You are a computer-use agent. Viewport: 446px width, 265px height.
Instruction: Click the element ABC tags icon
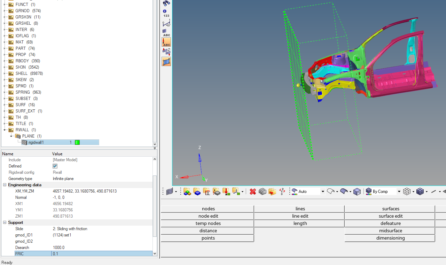(166, 33)
